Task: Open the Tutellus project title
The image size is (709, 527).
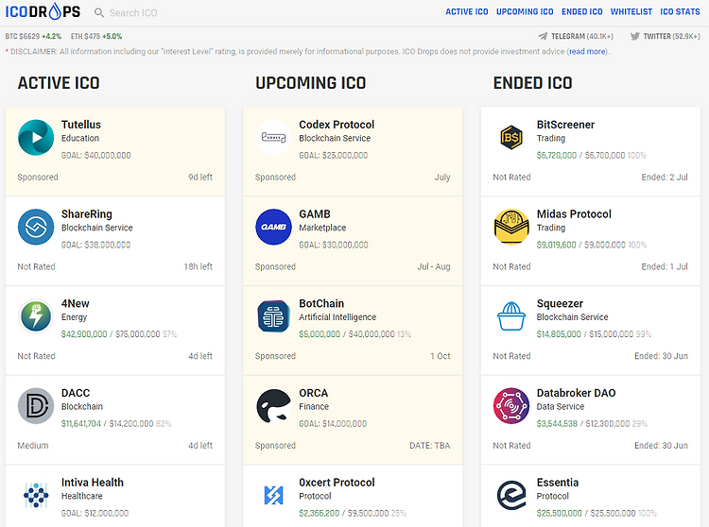Action: pyautogui.click(x=81, y=125)
